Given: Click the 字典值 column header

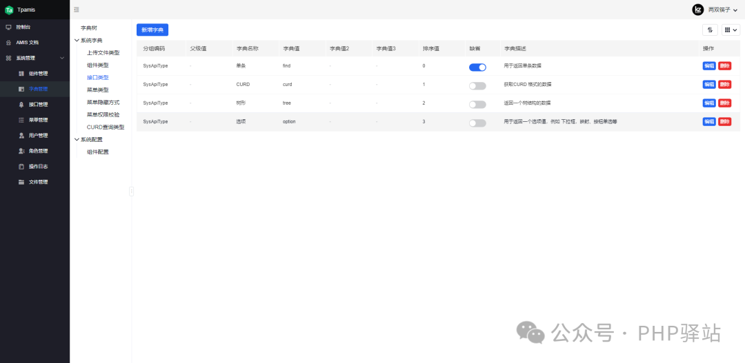Looking at the screenshot, I should [291, 49].
